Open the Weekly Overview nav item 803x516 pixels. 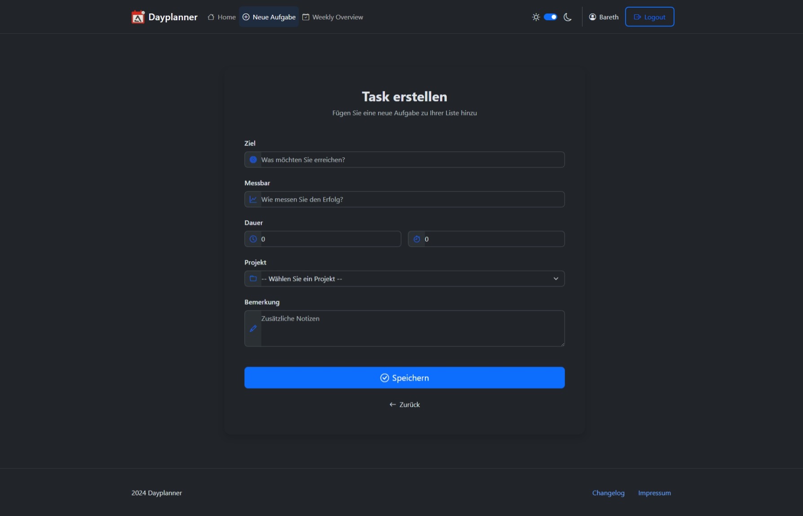[x=333, y=17]
